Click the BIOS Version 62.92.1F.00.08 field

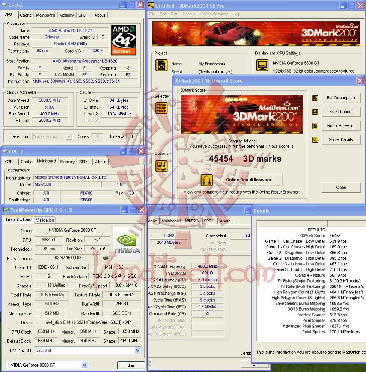point(68,258)
